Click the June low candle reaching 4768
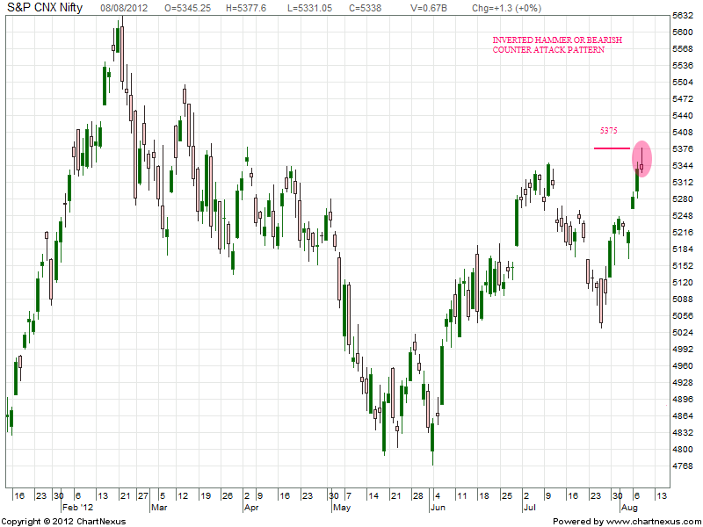703x527 pixels. click(x=432, y=444)
